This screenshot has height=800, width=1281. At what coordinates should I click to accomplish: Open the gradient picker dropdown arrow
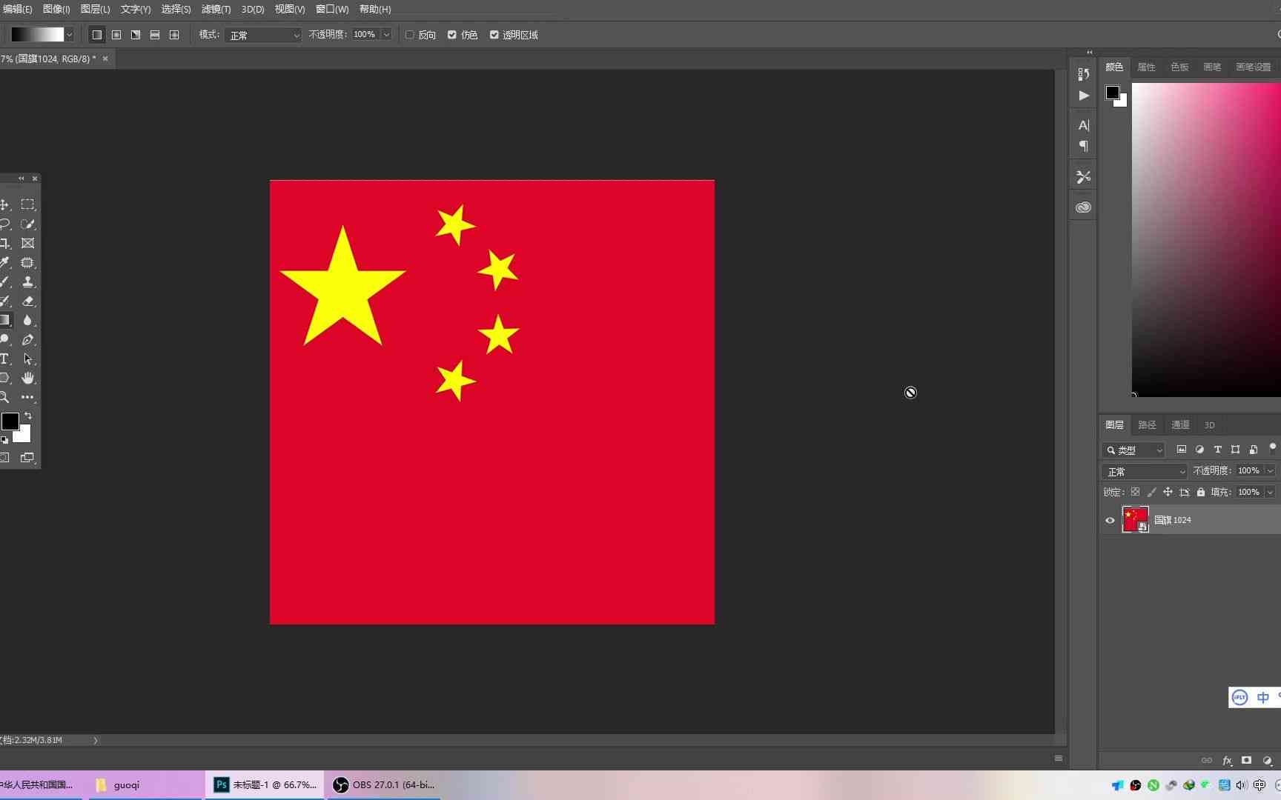tap(69, 35)
